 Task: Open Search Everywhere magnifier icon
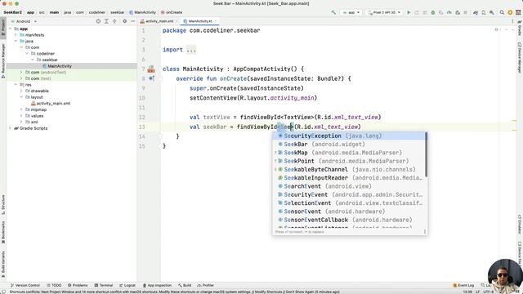tap(502, 12)
